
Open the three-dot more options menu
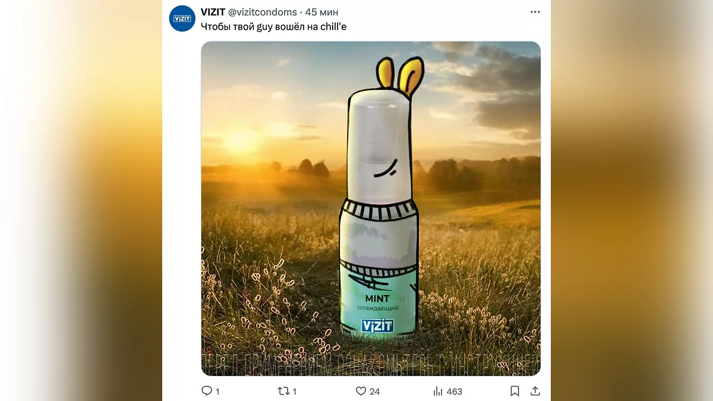[x=535, y=12]
